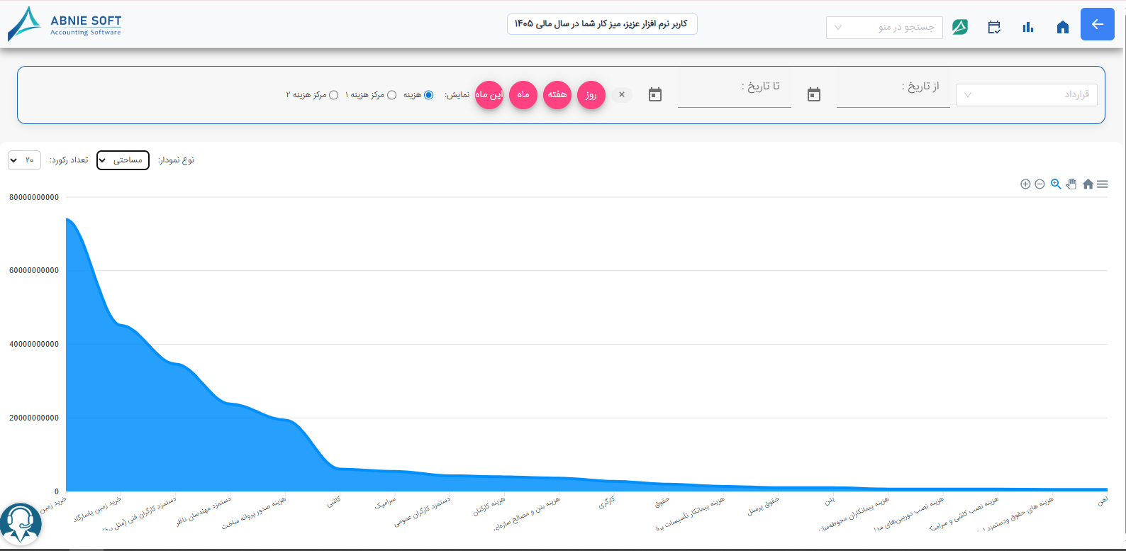
Task: Click chart zoom-in plus icon
Action: pos(1025,184)
